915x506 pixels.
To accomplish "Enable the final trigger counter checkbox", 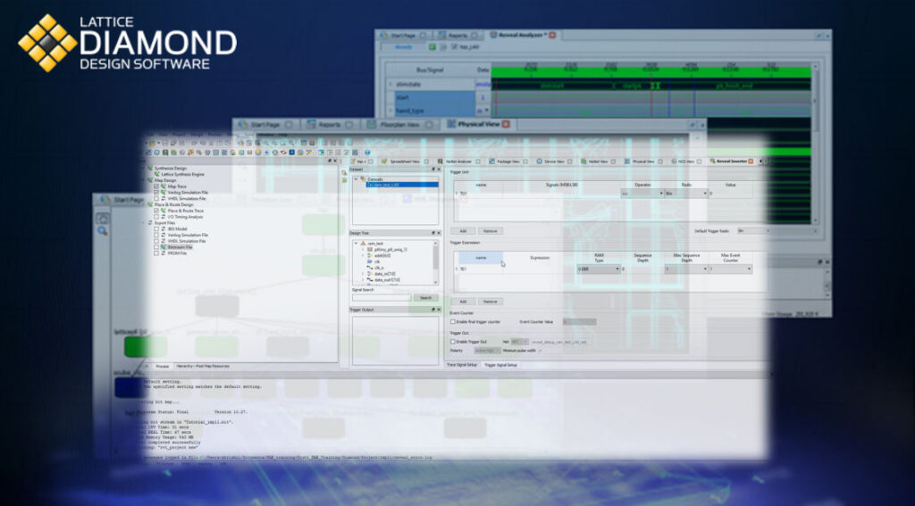I will point(453,321).
